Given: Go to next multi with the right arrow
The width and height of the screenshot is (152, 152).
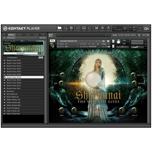Looking at the screenshot, I should click(109, 35).
